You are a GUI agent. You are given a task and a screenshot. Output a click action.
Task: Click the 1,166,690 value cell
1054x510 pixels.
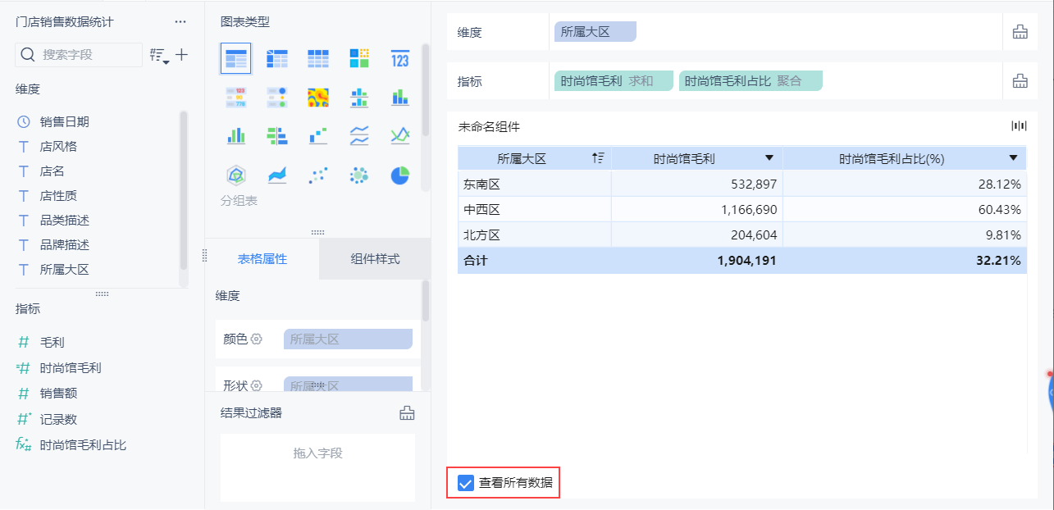(x=697, y=209)
